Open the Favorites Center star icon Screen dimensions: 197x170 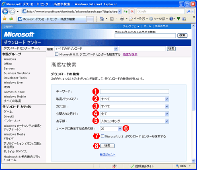click(4, 18)
